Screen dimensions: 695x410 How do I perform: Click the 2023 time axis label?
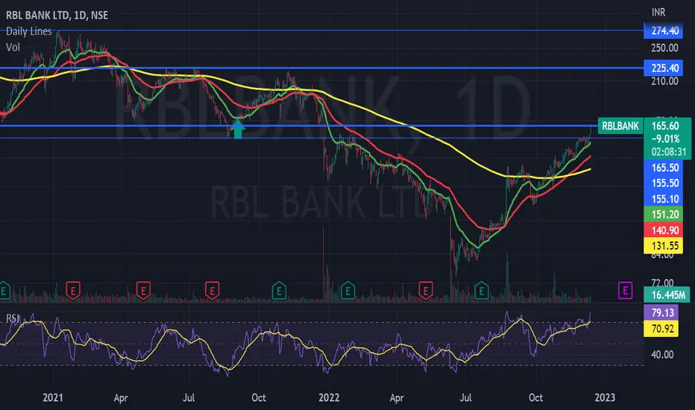click(x=605, y=397)
